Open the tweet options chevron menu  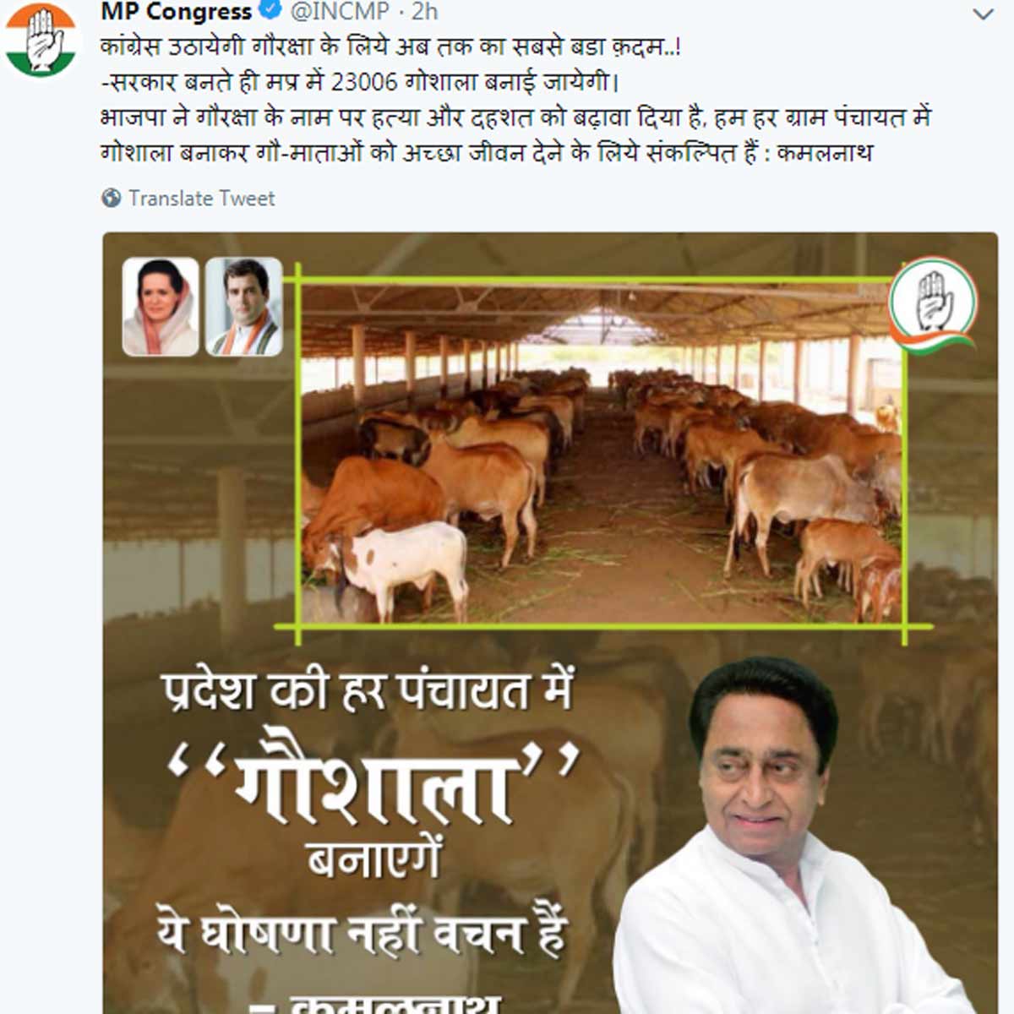(x=983, y=14)
